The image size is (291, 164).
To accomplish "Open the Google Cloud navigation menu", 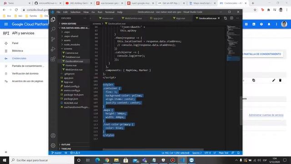I will pyautogui.click(x=6, y=24).
